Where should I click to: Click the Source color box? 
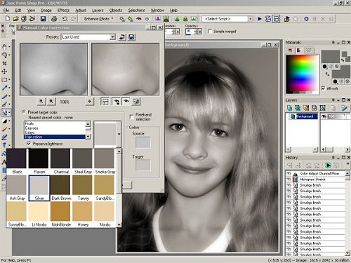[x=143, y=142]
